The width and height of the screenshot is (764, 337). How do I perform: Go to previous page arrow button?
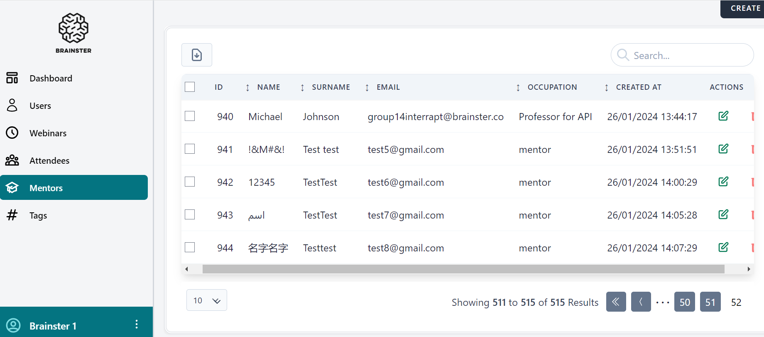pos(641,302)
